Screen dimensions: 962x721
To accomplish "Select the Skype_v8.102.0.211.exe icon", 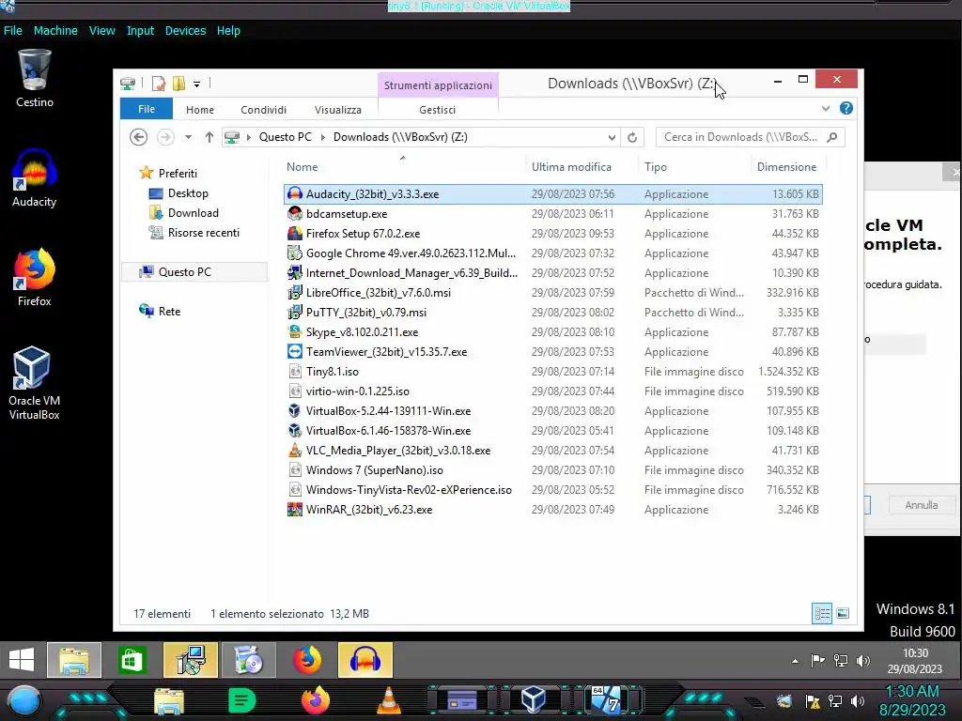I will click(294, 331).
